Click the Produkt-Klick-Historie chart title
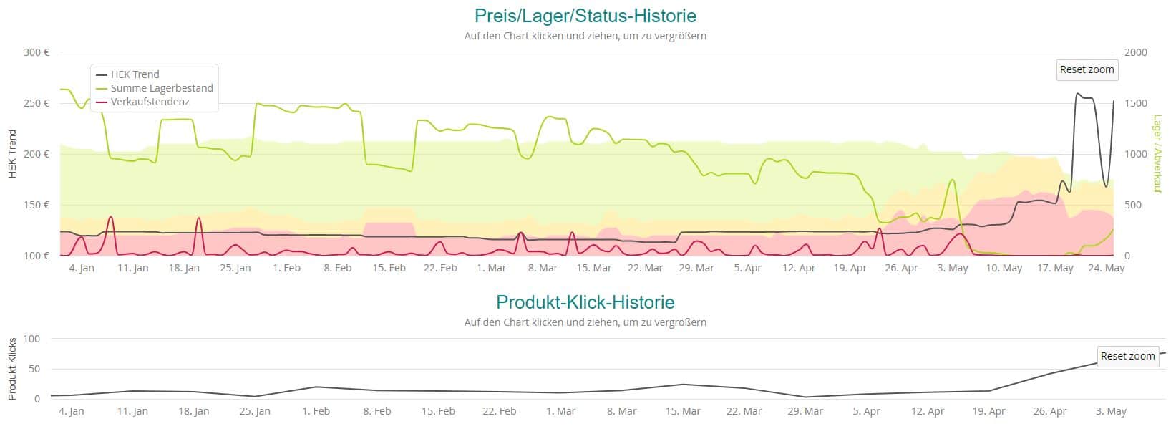Viewport: 1176px width, 434px height. [x=585, y=302]
